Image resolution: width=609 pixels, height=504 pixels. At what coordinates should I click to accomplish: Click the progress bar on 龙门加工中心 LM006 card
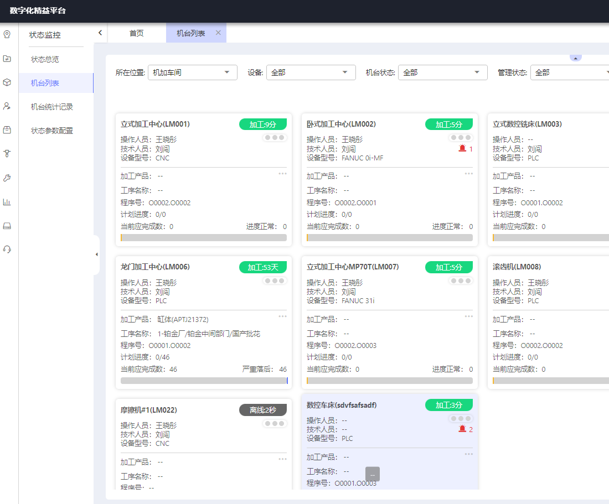204,381
